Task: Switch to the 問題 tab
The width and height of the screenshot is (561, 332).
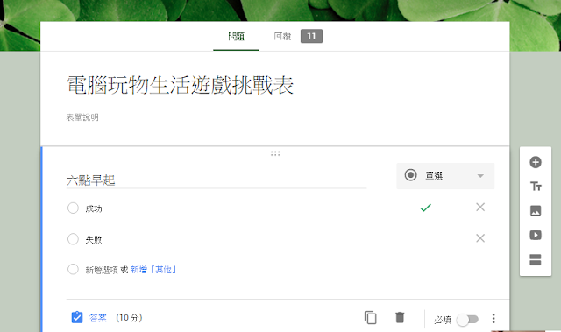Action: (x=236, y=36)
